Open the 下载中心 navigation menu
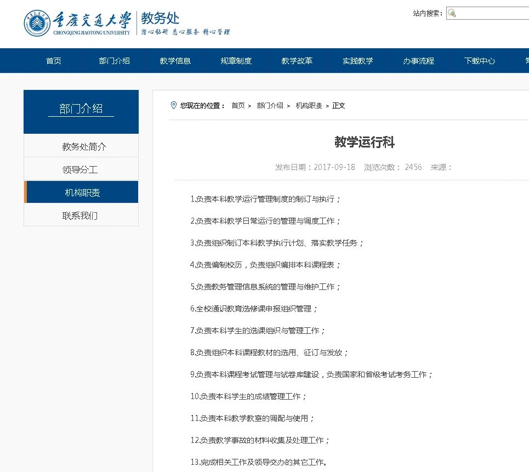The height and width of the screenshot is (472, 529). pos(479,61)
